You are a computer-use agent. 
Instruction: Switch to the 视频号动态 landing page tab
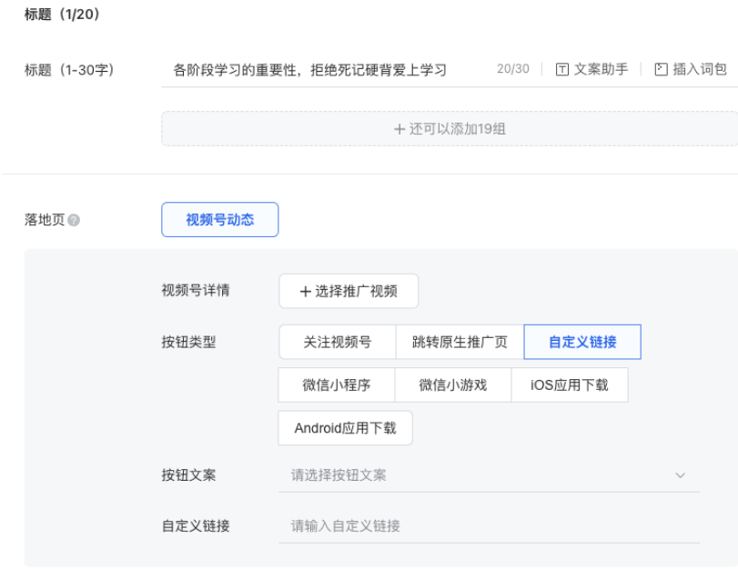pos(219,219)
